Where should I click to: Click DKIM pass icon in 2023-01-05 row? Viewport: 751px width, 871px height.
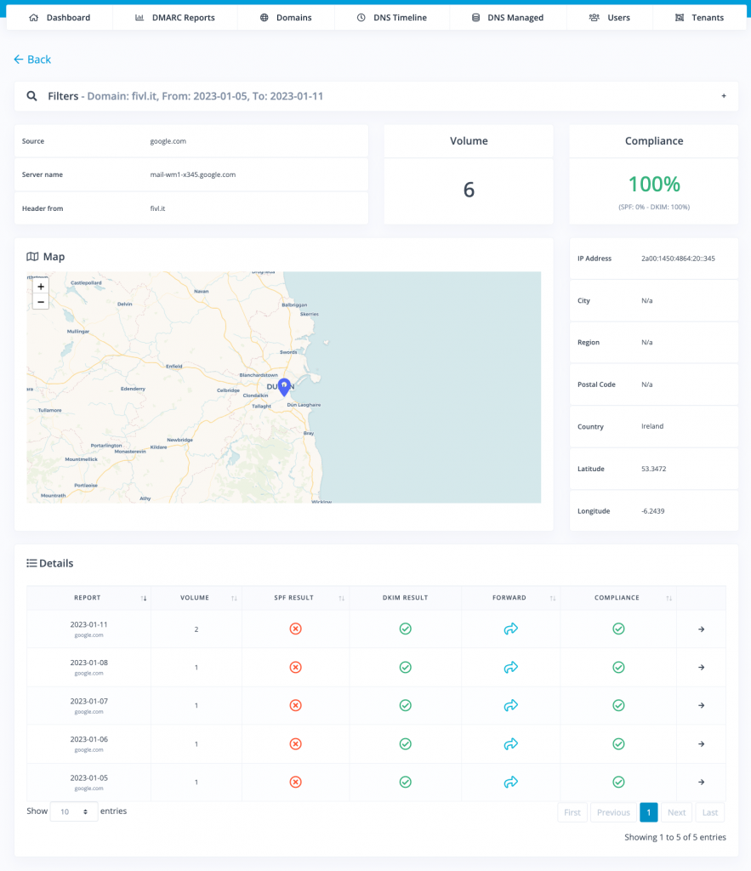[406, 783]
